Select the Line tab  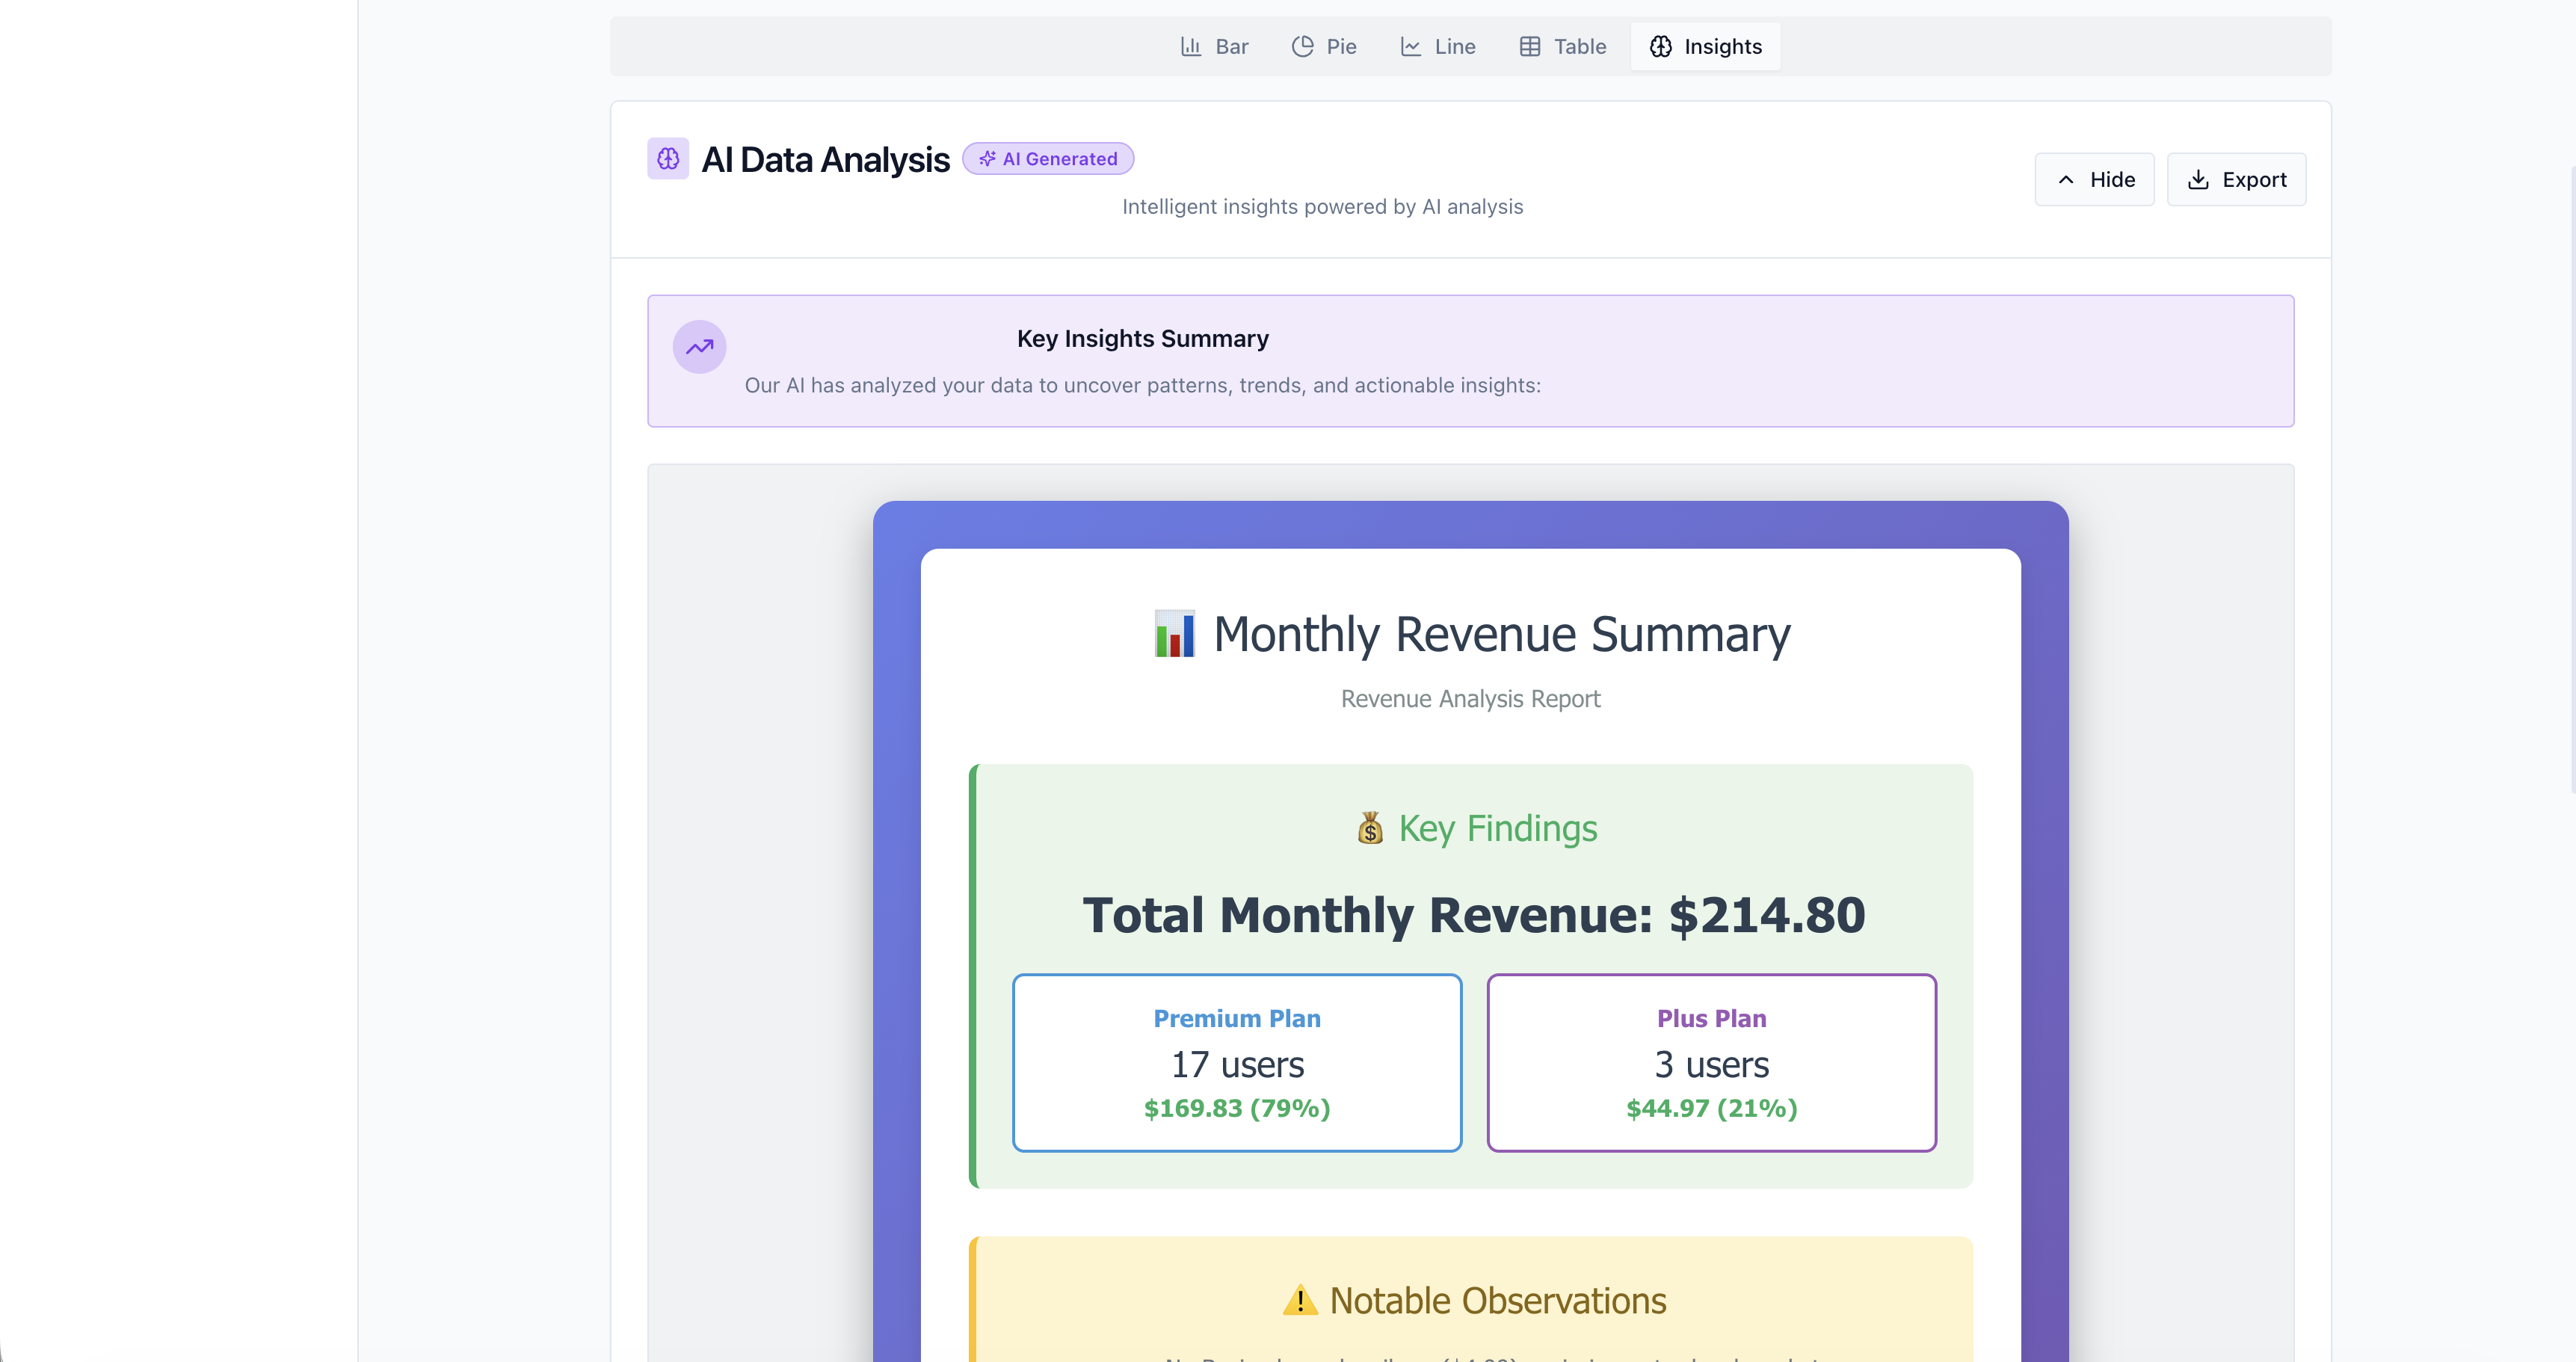[1438, 46]
